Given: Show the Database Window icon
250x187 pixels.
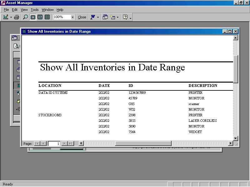Looking at the screenshot, I should (105, 17).
